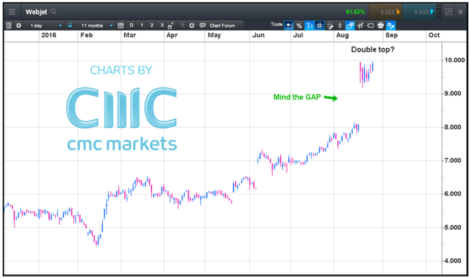Screen dimensions: 470x278
Task: Click the Mar label on time axis
Action: (130, 35)
